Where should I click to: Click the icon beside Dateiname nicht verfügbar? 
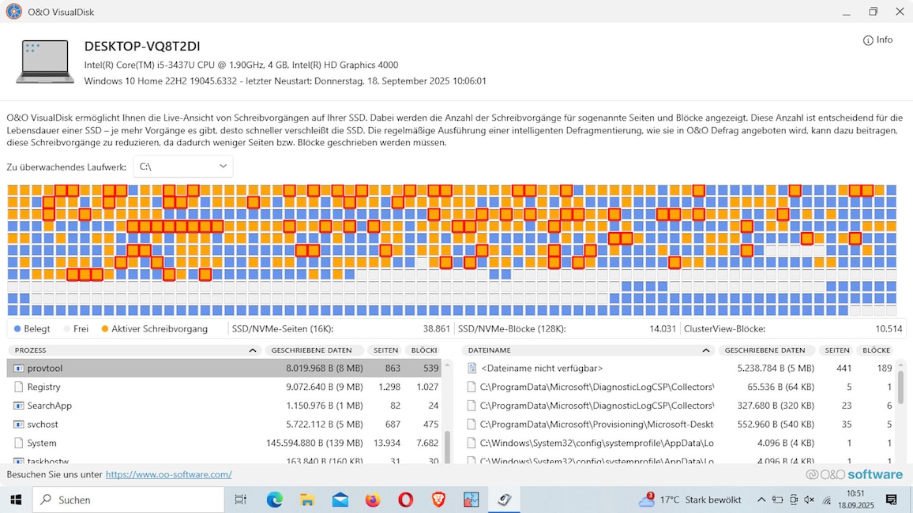[472, 368]
